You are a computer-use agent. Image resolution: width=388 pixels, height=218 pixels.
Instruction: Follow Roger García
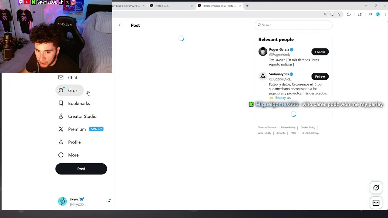click(320, 52)
